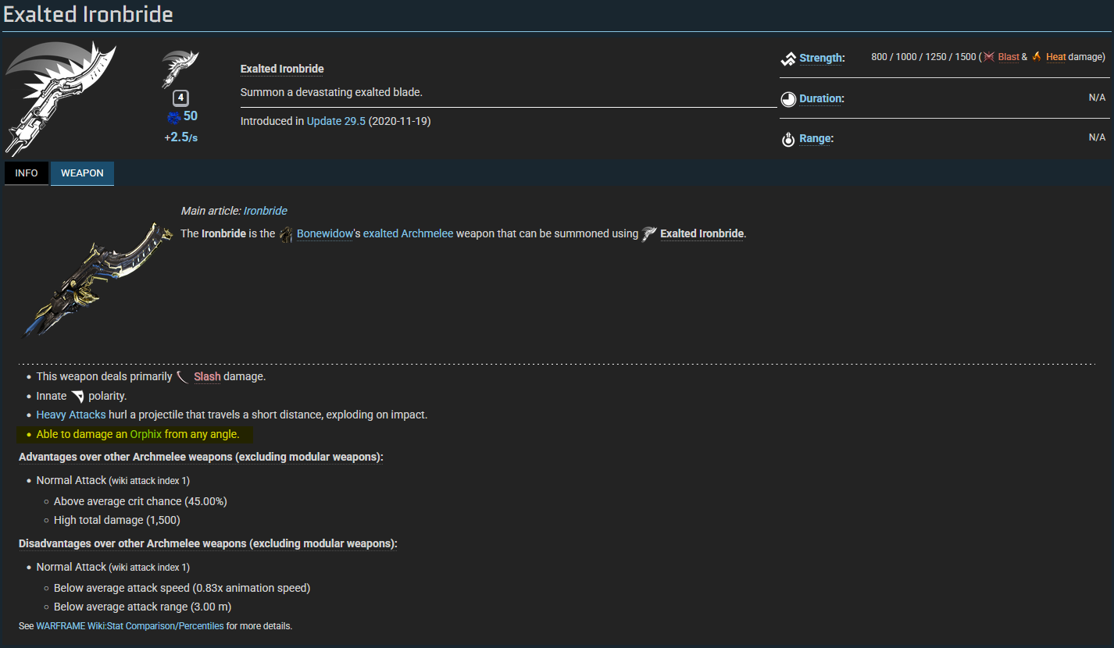Click the Blast damage icon
Viewport: 1114px width, 648px height.
pos(989,57)
